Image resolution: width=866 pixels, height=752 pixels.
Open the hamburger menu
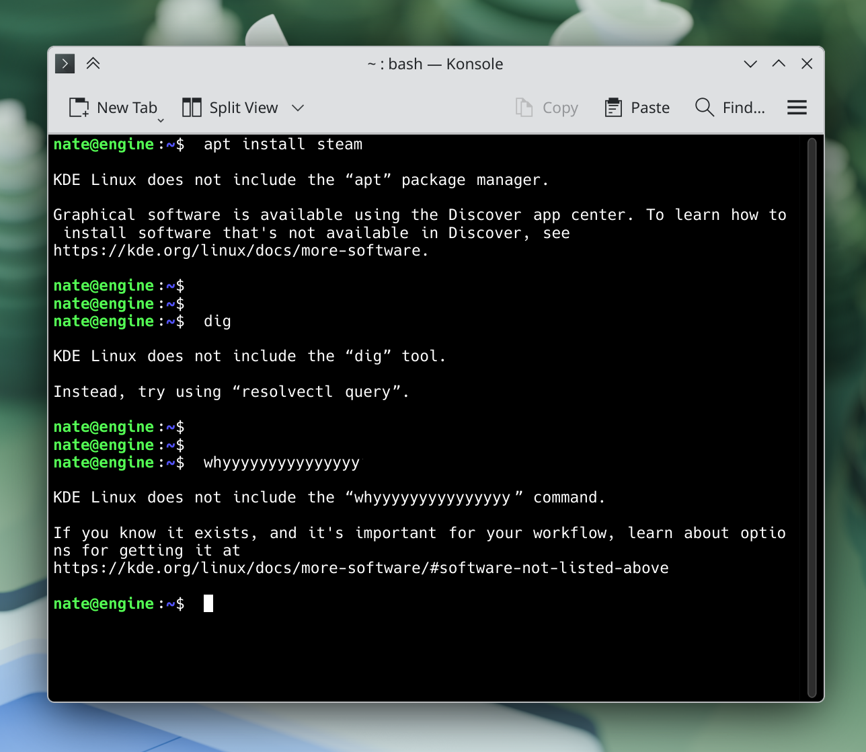pyautogui.click(x=797, y=108)
